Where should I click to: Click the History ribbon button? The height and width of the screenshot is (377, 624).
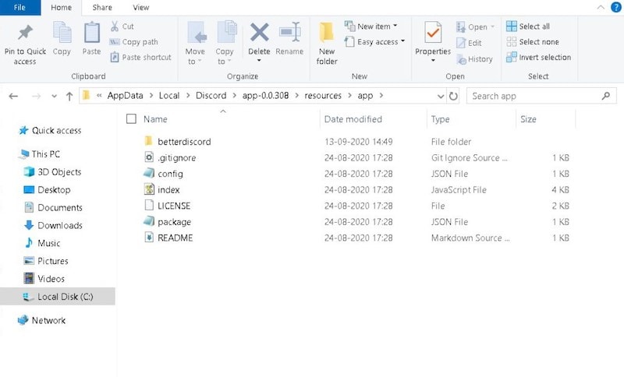point(474,58)
